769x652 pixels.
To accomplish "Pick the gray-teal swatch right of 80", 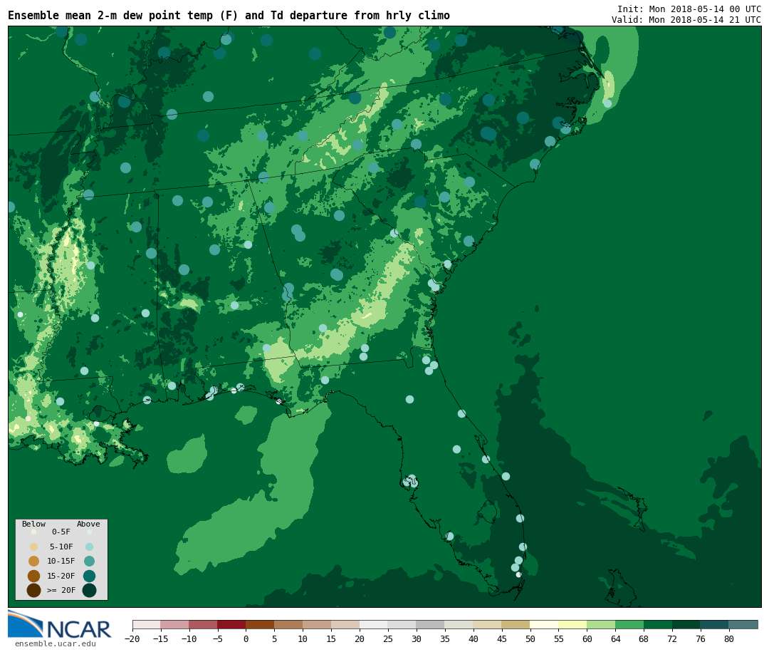I will pos(743,624).
